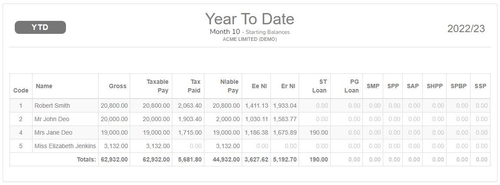The image size is (500, 185).
Task: Select the Year To Date heading
Action: pyautogui.click(x=250, y=19)
